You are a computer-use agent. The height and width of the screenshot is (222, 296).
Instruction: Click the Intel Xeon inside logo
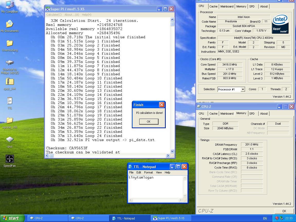(280, 24)
